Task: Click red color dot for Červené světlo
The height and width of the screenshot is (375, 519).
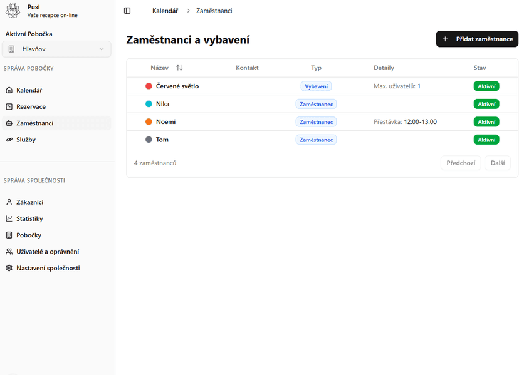Action: click(x=149, y=86)
